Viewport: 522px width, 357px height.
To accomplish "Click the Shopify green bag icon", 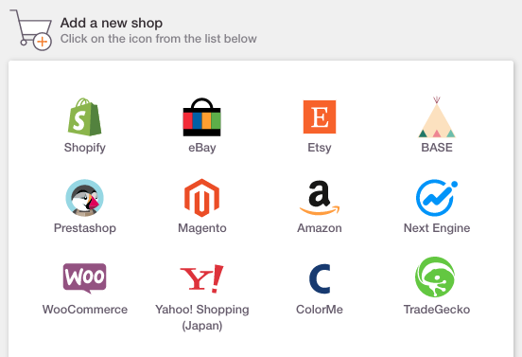I will tap(84, 117).
